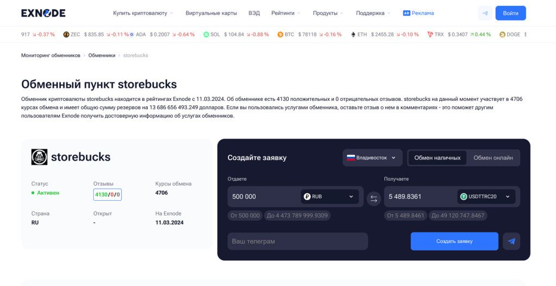Viewport: 556px width, 286px height.
Task: Expand the Рейтинги menu
Action: [x=286, y=13]
